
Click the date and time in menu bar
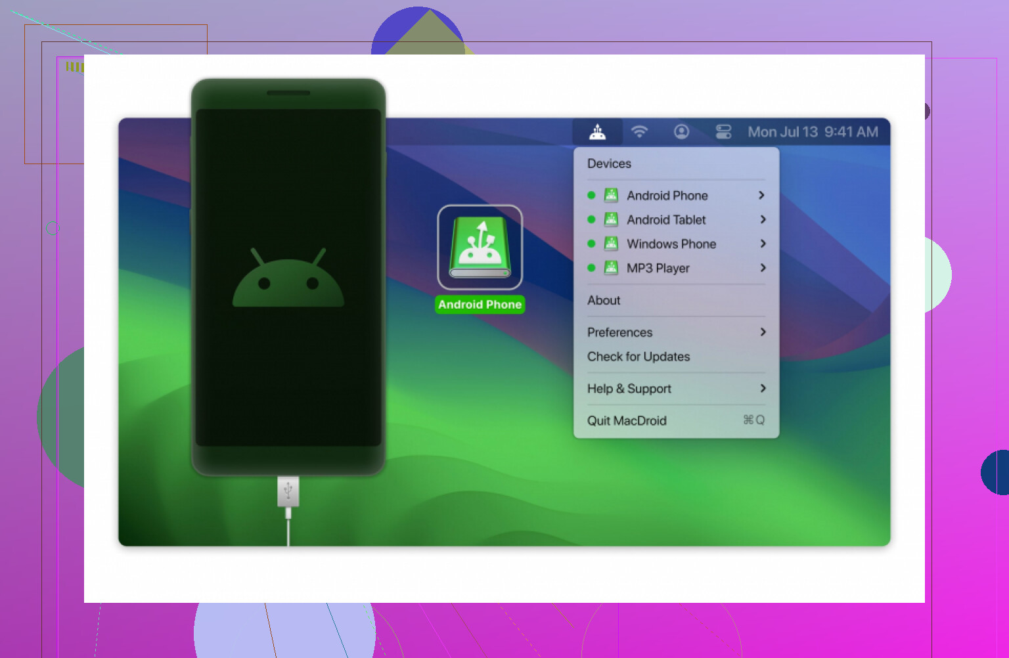pyautogui.click(x=813, y=132)
